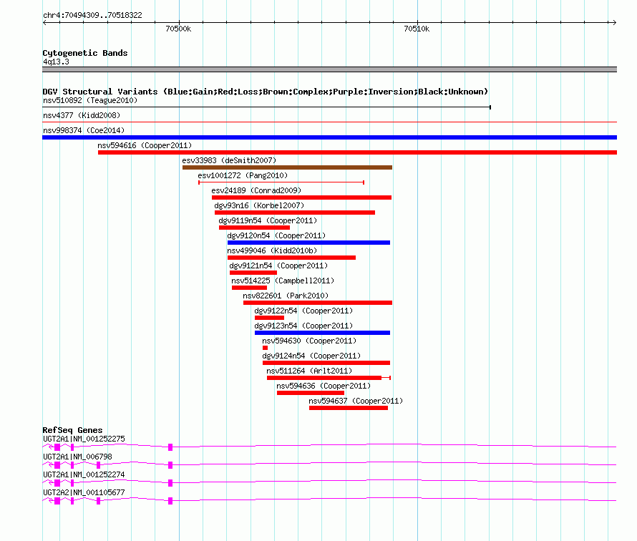637x541 pixels.
Task: Select the chr4:70494309..70518322 coordinates text
Action: coord(92,15)
